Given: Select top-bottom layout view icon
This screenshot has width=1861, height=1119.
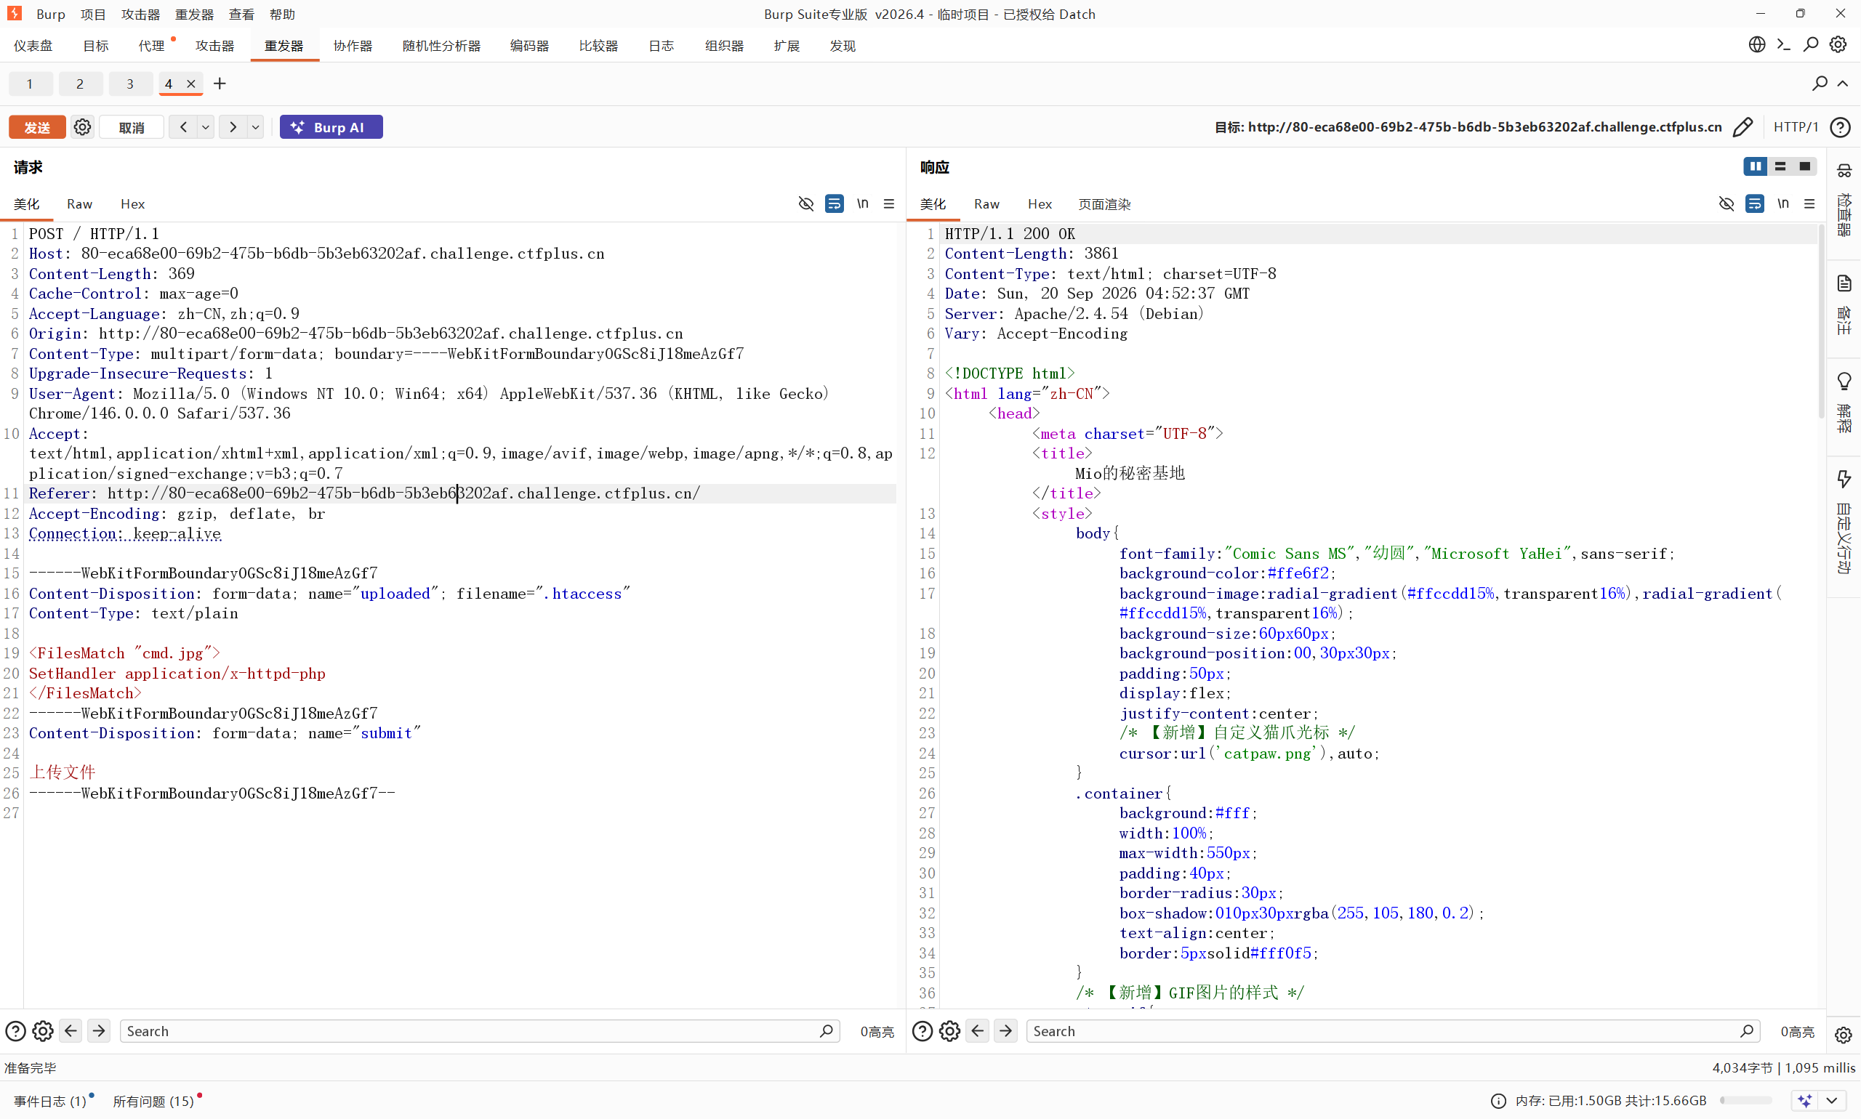Looking at the screenshot, I should click(x=1780, y=166).
